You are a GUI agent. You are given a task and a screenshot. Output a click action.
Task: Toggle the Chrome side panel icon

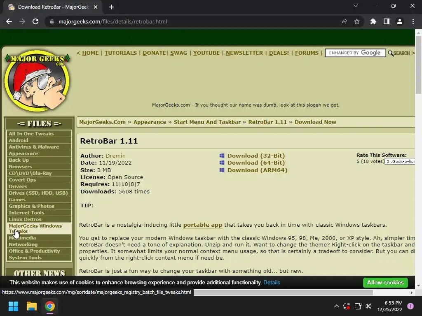[387, 21]
